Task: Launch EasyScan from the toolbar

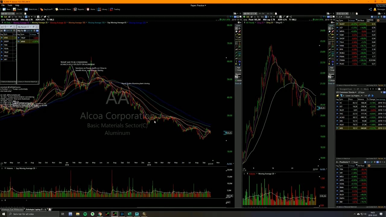Action: coord(46,9)
